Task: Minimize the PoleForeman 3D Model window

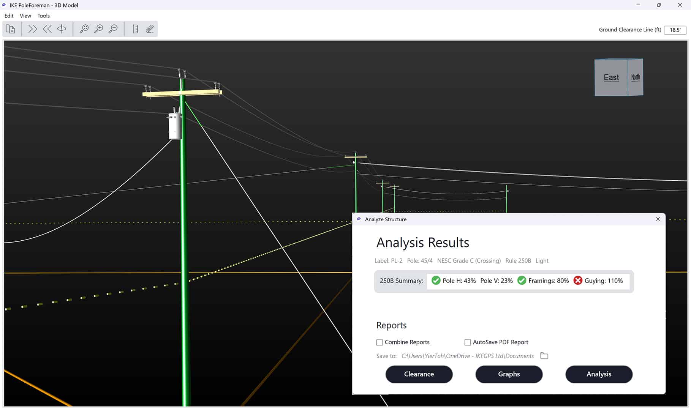Action: [x=638, y=5]
